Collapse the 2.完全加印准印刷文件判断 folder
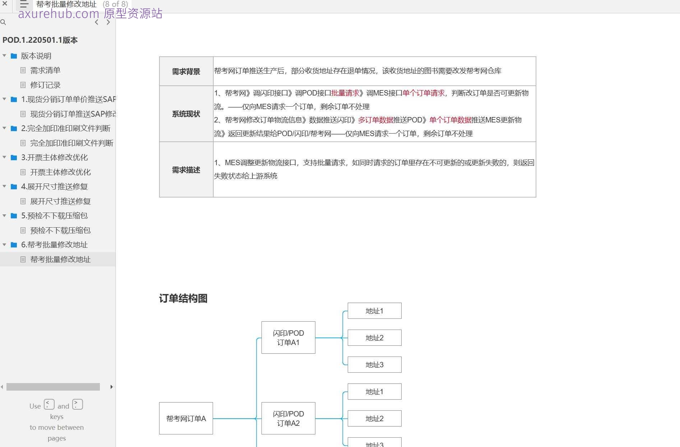 coord(4,128)
